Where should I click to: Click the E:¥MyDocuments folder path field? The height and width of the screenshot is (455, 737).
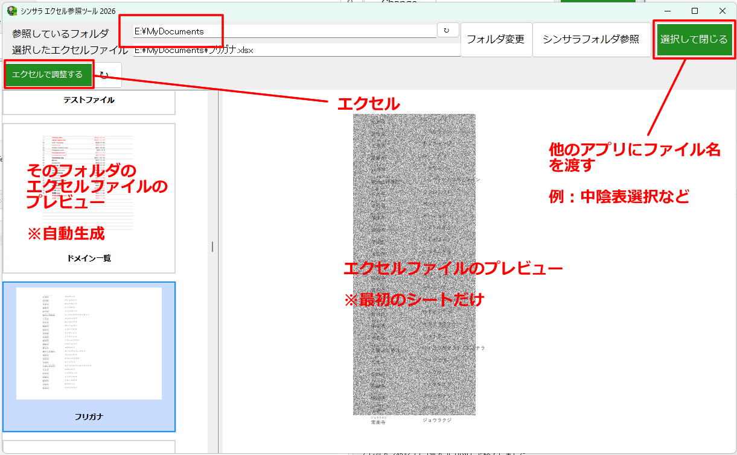(x=284, y=31)
